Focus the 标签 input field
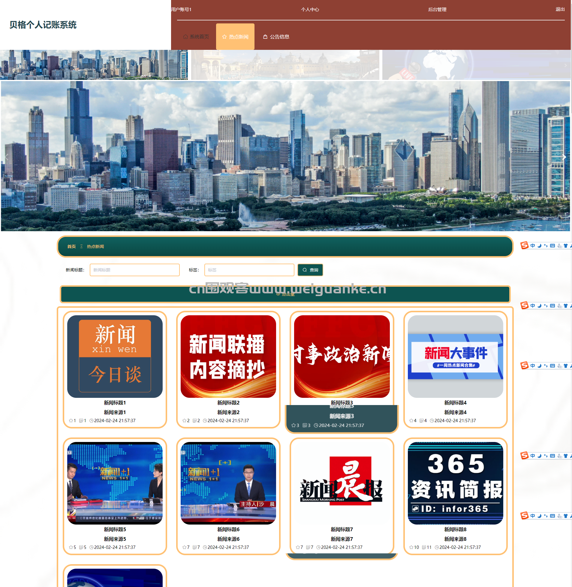 249,270
